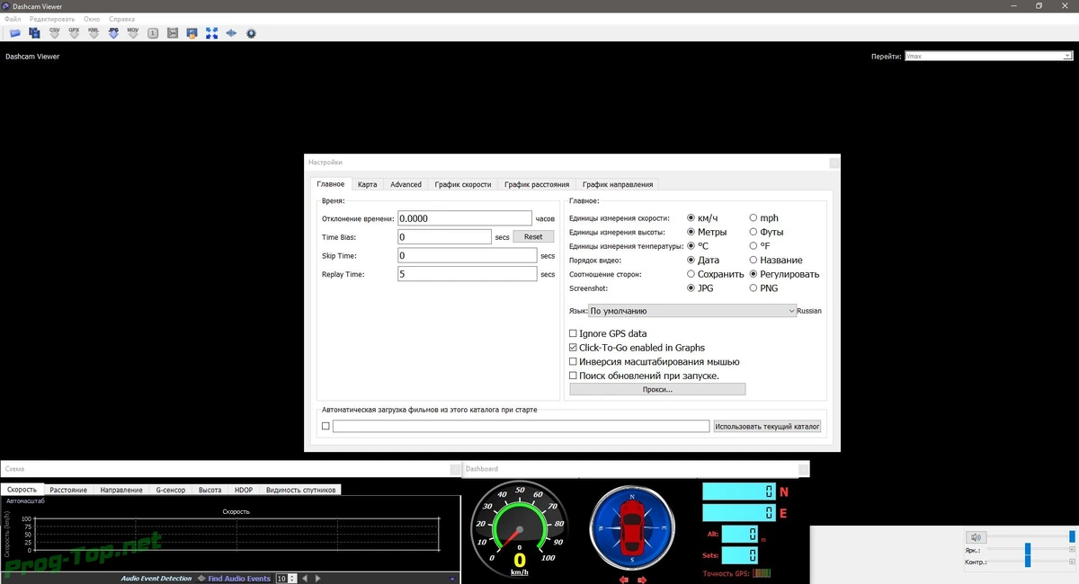Click the left red arrow under compass
This screenshot has height=584, width=1079.
pos(624,580)
